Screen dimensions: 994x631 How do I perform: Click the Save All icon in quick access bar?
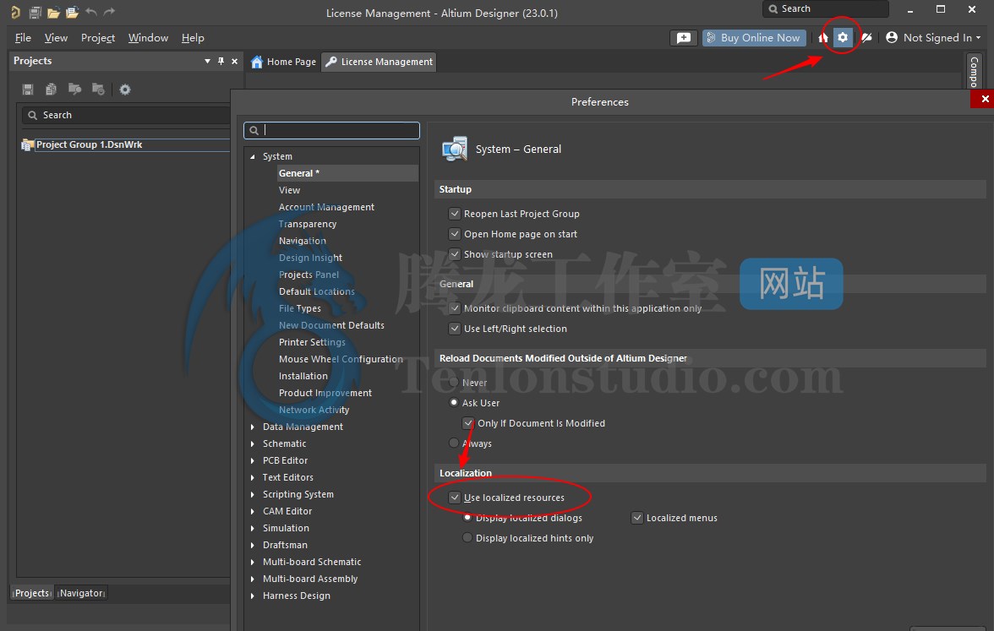35,12
